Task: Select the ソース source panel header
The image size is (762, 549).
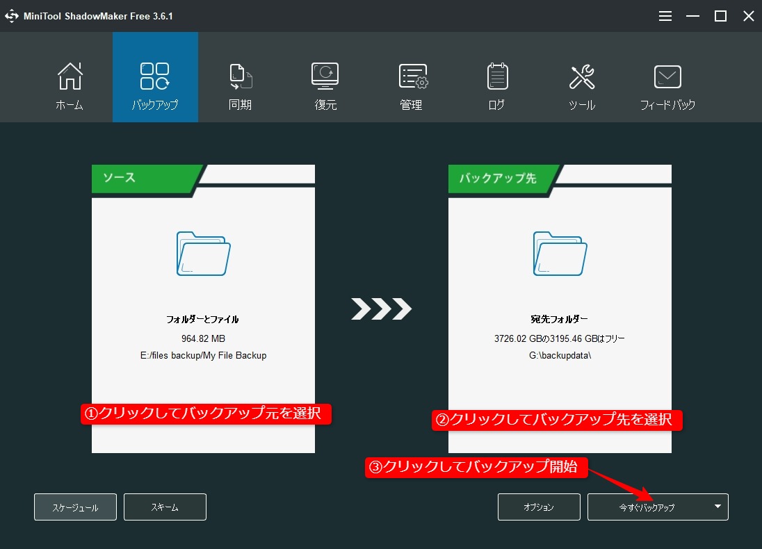Action: pyautogui.click(x=145, y=178)
